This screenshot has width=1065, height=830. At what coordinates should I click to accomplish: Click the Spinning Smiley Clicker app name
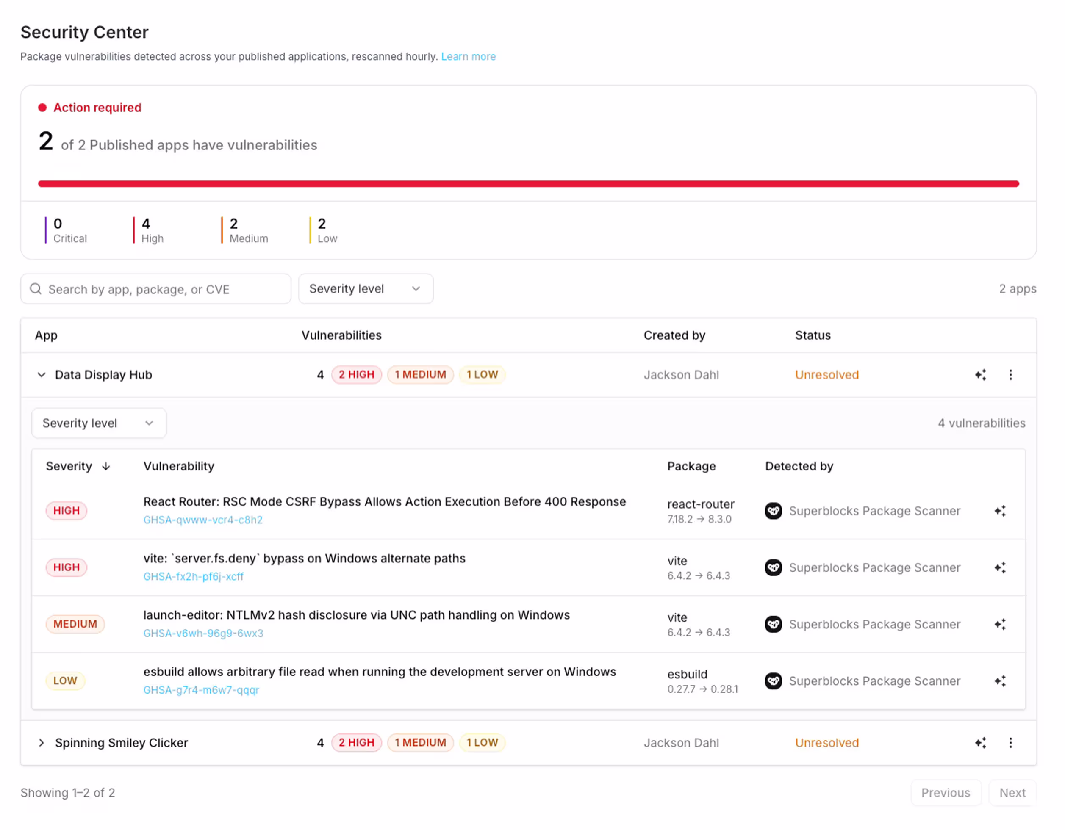122,743
